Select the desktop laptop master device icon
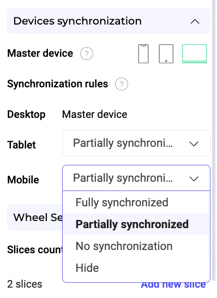217x298 pixels. (x=195, y=53)
